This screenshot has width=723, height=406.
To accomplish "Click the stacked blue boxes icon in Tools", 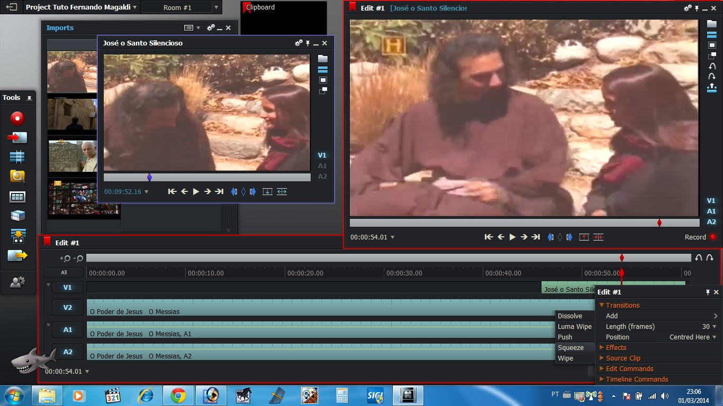I will pyautogui.click(x=17, y=216).
